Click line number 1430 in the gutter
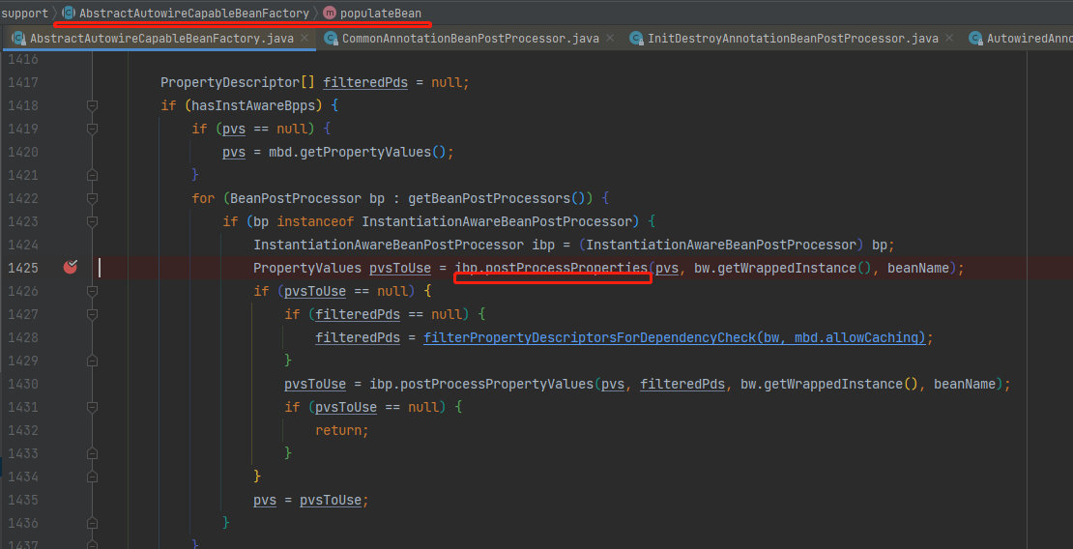The image size is (1073, 549). 21,384
